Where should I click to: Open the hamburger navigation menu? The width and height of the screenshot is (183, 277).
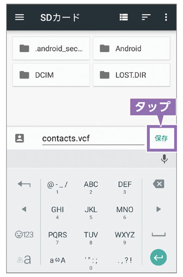point(19,18)
